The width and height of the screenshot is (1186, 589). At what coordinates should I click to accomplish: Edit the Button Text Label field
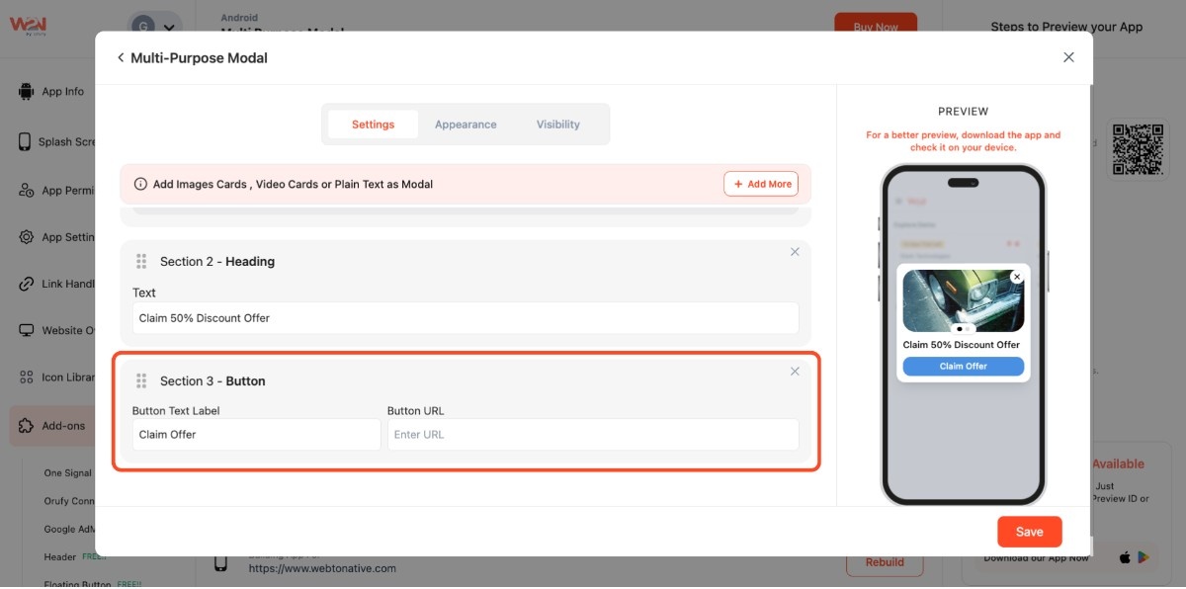coord(256,435)
